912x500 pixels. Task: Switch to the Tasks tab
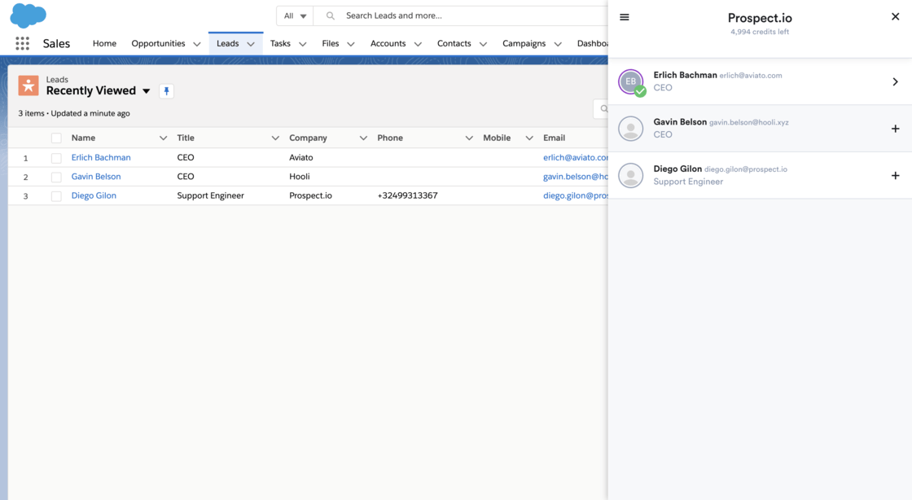tap(280, 44)
